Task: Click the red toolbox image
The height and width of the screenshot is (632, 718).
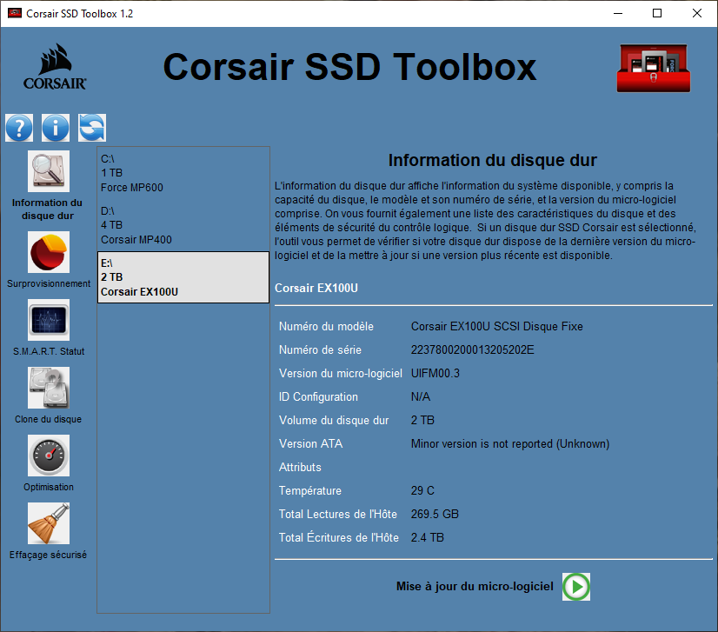Action: point(654,68)
